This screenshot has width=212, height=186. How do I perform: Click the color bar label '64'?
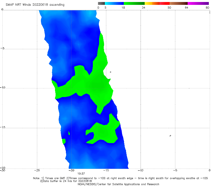[187, 7]
